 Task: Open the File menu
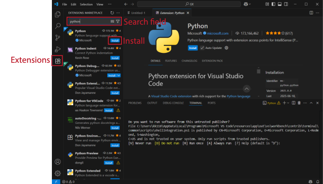tap(64, 4)
